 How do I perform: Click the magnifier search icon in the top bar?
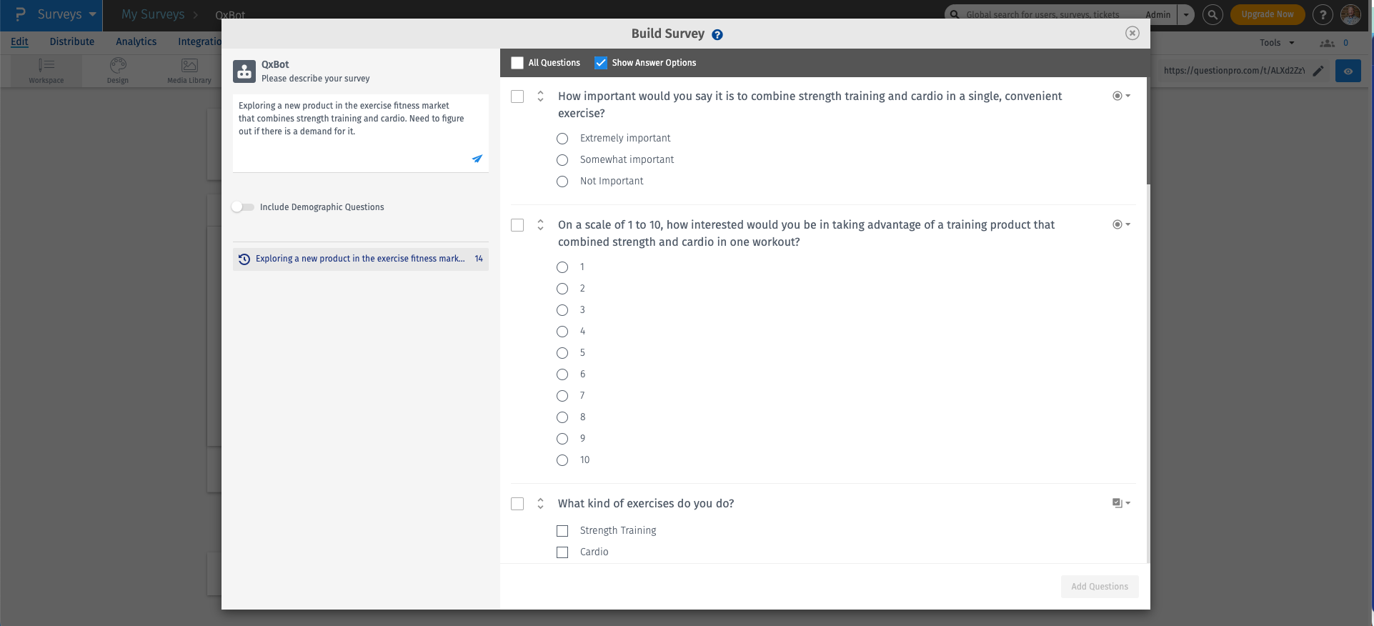[x=1213, y=14]
